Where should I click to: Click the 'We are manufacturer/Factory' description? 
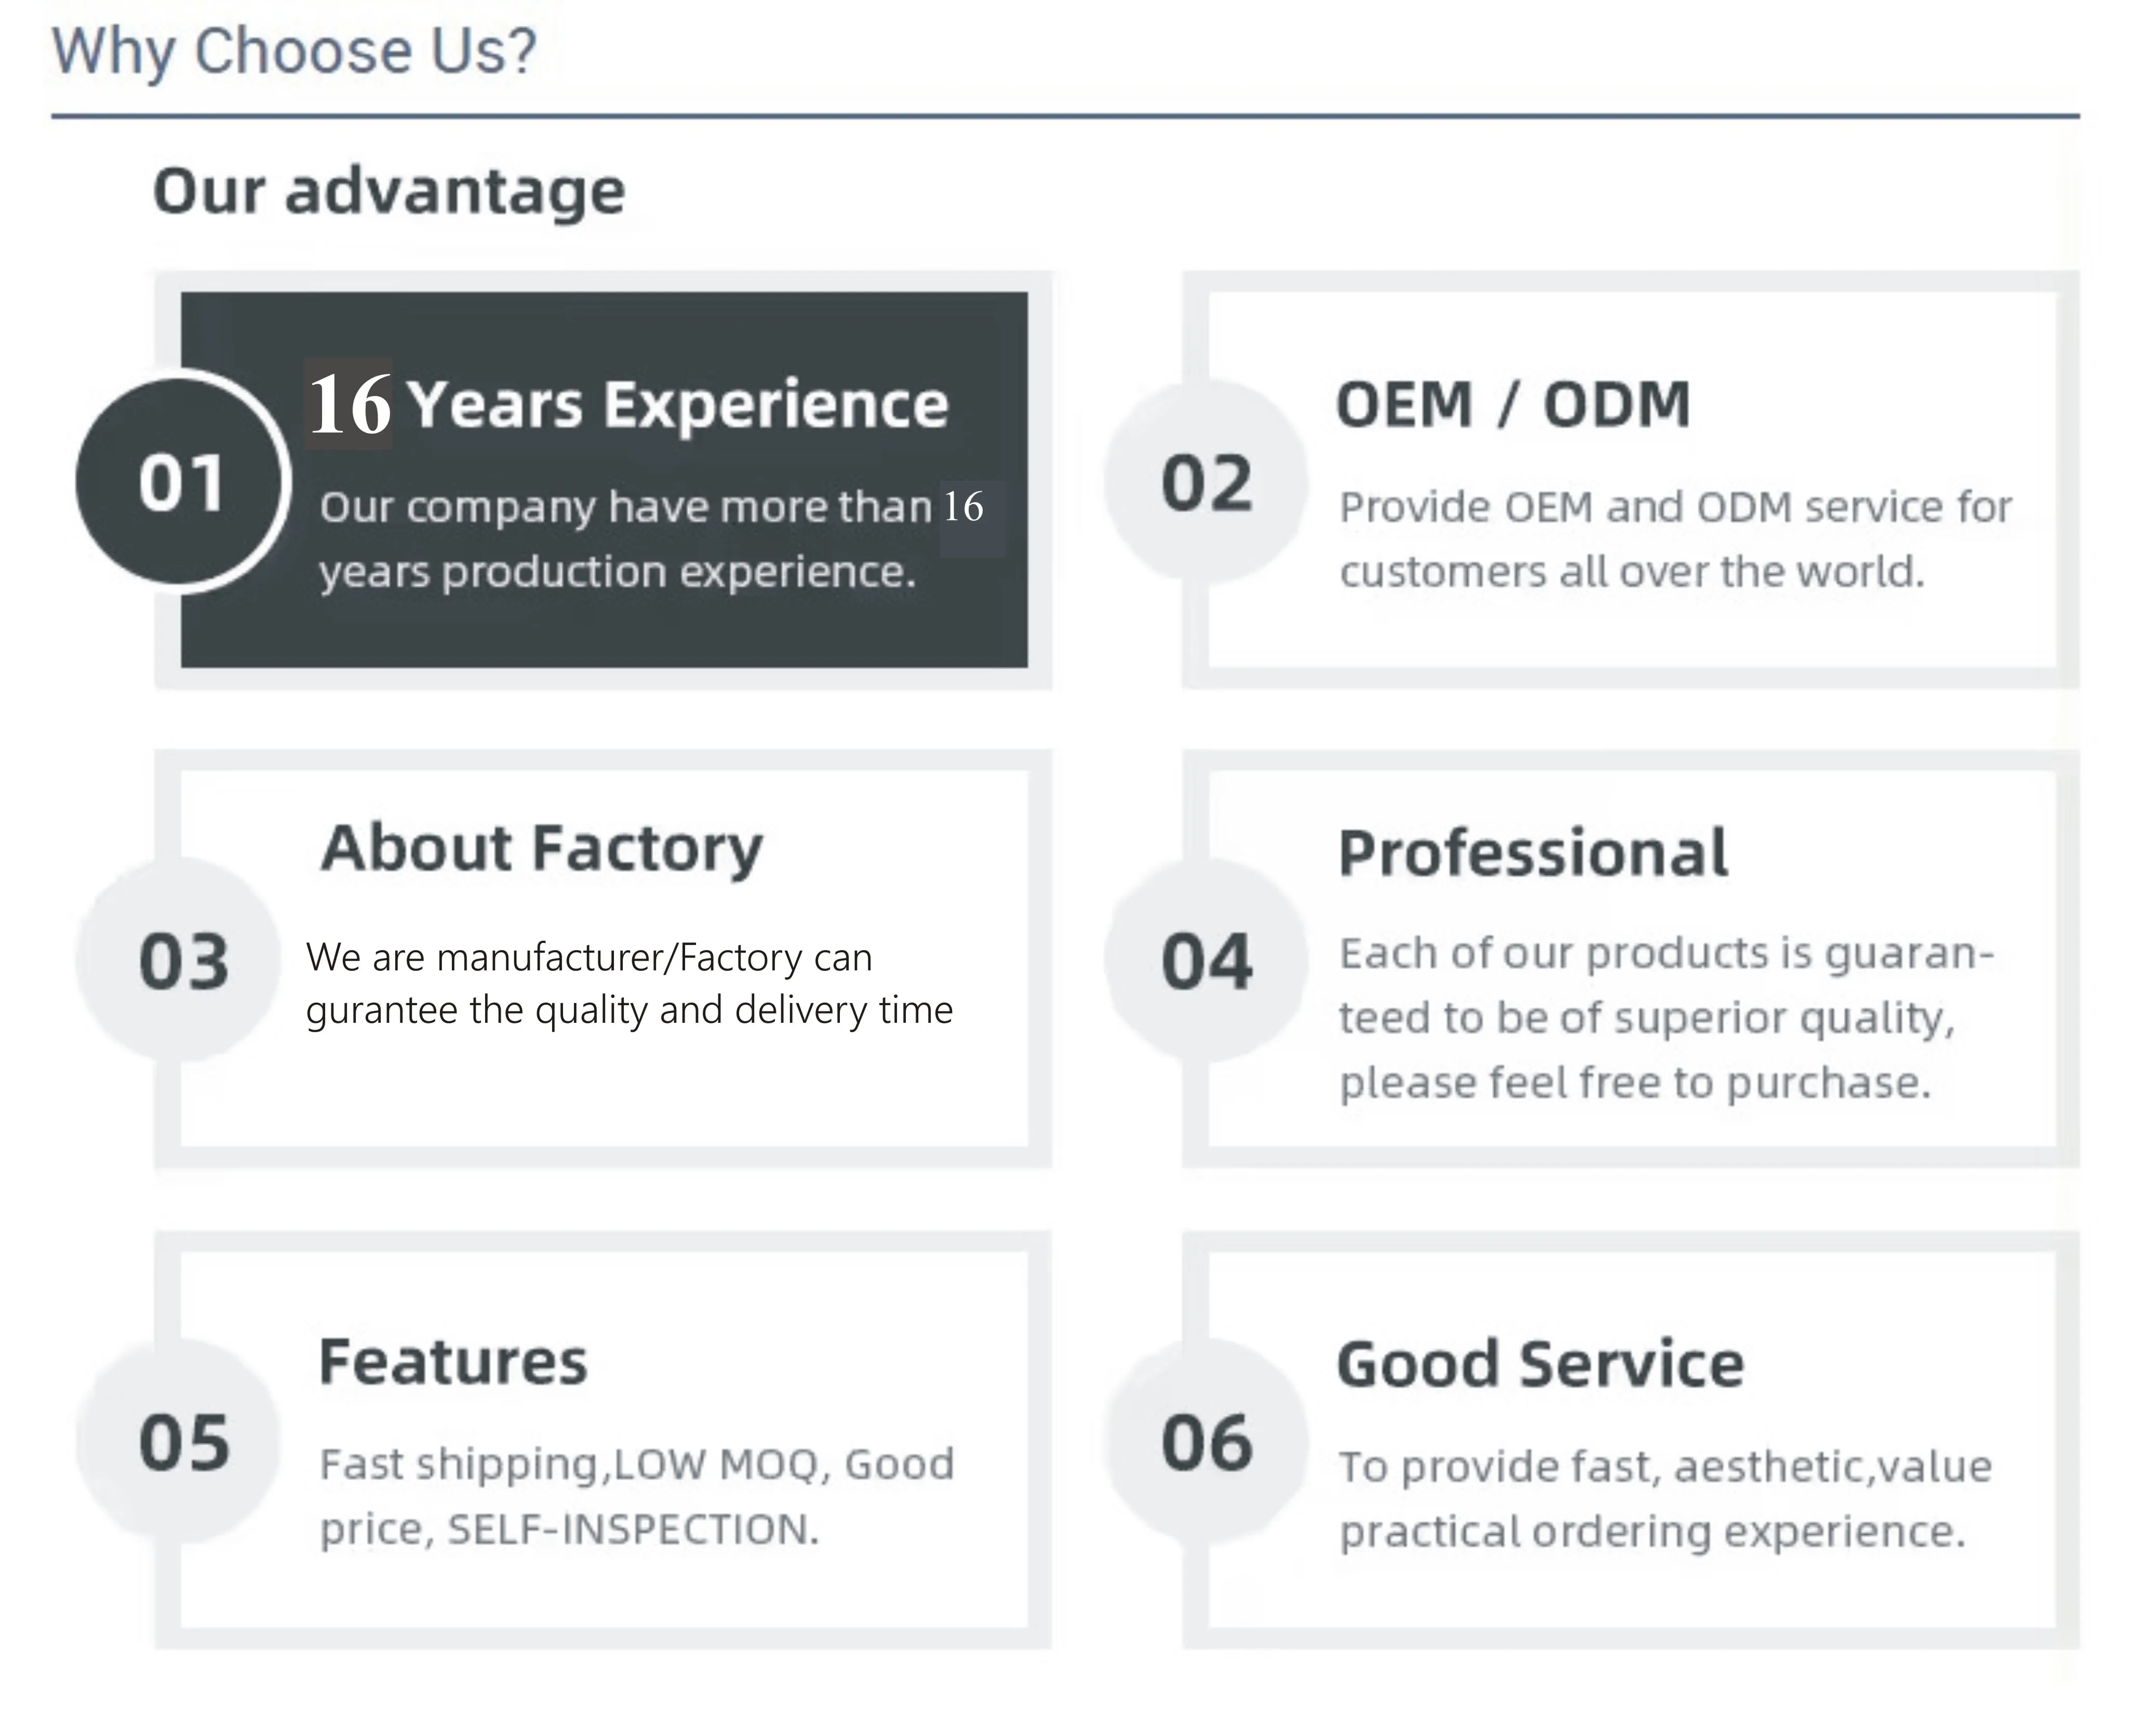point(628,983)
